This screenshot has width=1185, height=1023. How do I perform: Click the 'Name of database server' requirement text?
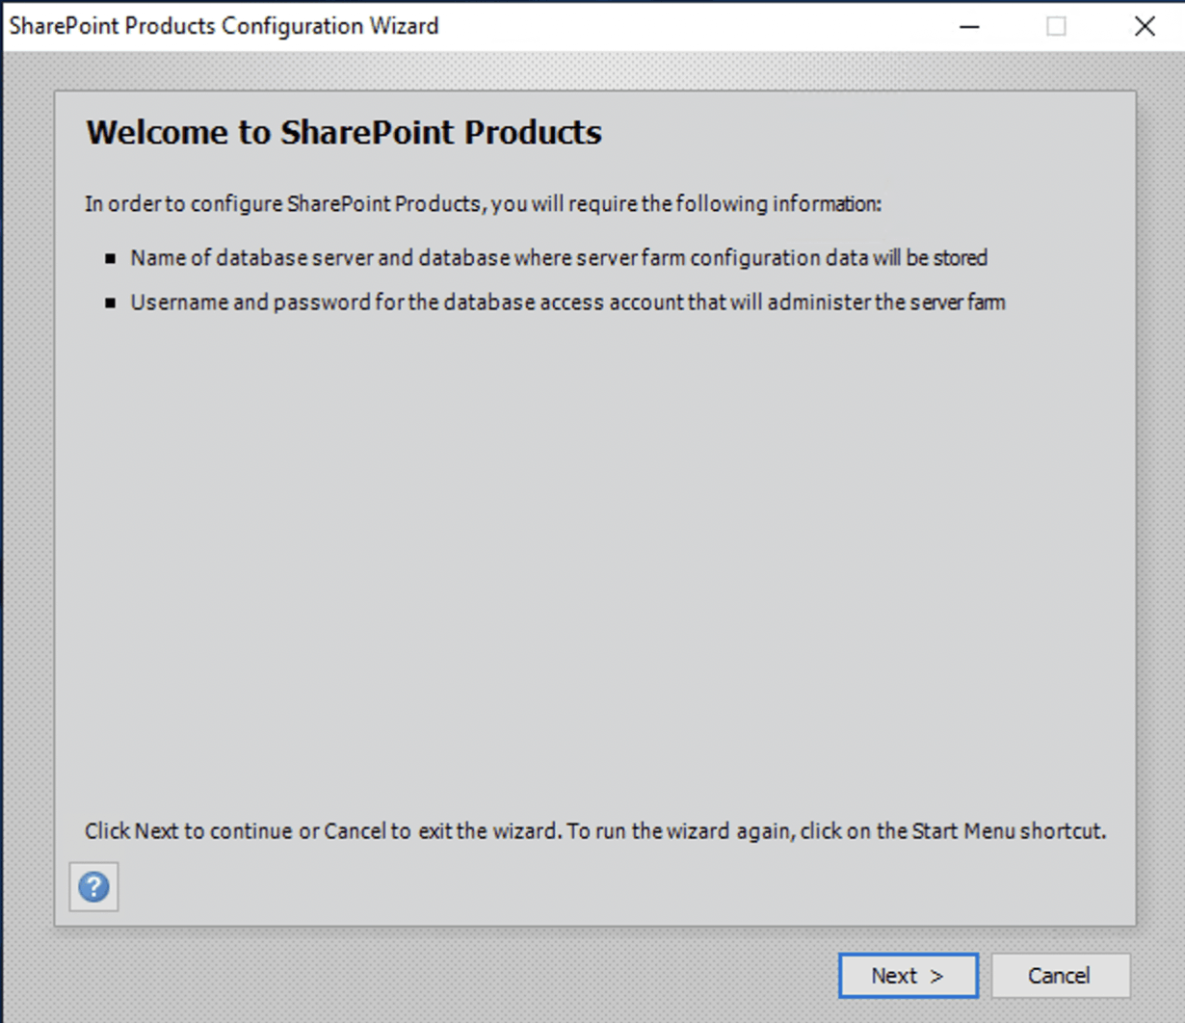point(559,258)
